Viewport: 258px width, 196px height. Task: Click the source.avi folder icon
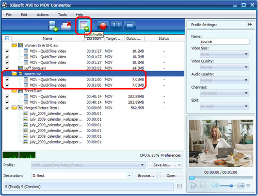(14, 74)
